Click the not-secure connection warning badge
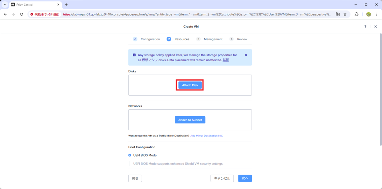Screen dimensions: 382x189 pos(45,14)
